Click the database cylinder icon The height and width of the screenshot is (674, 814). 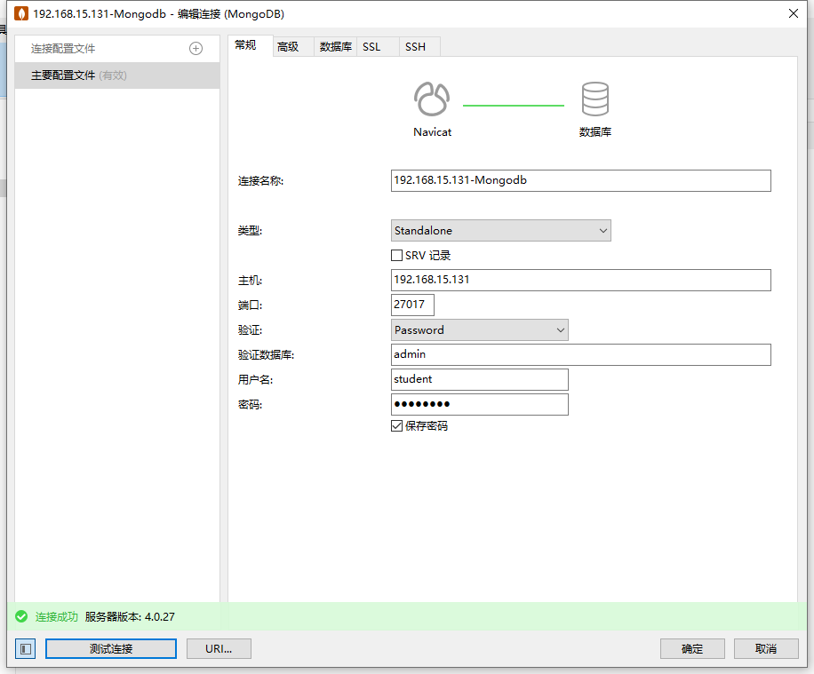point(595,99)
